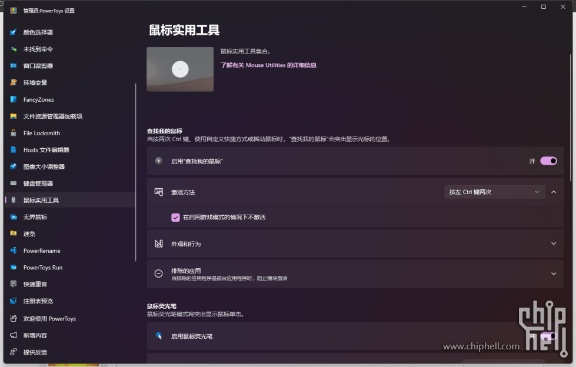Click the 新增内容 megaphone icon
The image size is (576, 367).
click(13, 335)
